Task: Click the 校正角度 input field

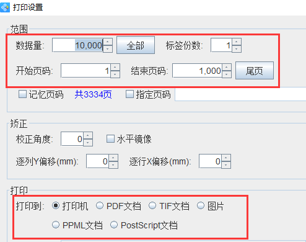Action: (x=72, y=139)
